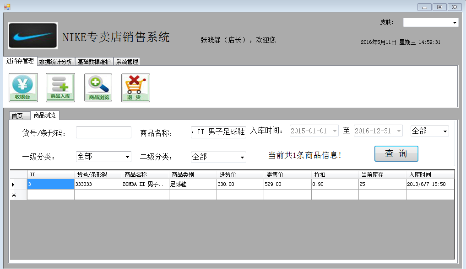Viewport: 466px width, 269px height.
Task: Click the 货号/条形码 column header
Action: pos(98,174)
